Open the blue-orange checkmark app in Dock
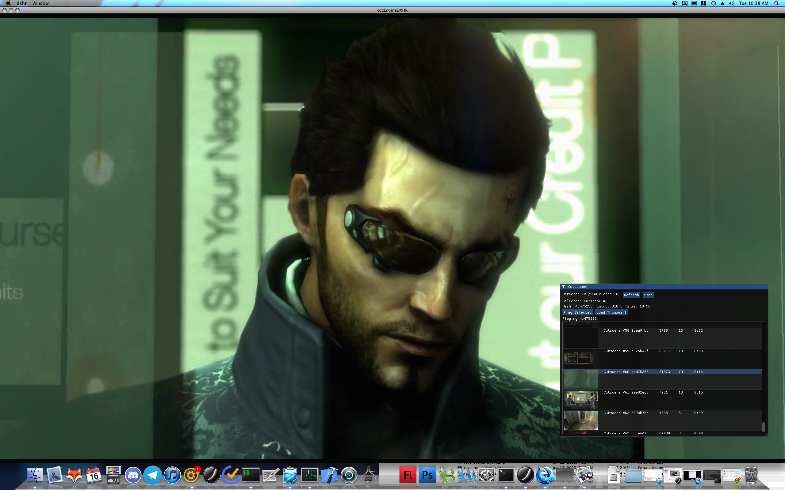 231,475
